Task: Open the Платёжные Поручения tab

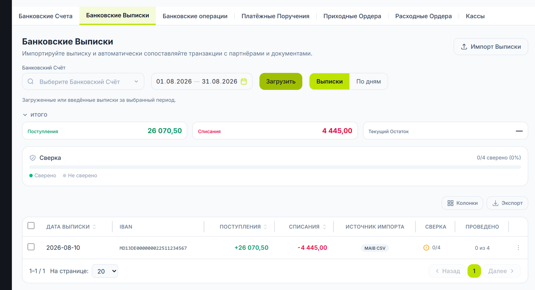Action: click(275, 16)
